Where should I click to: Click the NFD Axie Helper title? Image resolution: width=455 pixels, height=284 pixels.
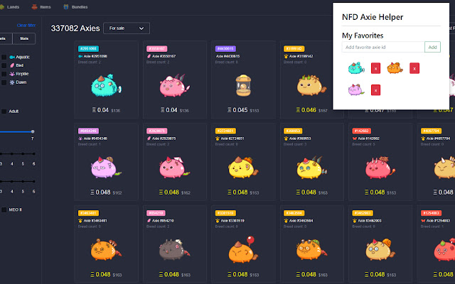click(x=373, y=17)
